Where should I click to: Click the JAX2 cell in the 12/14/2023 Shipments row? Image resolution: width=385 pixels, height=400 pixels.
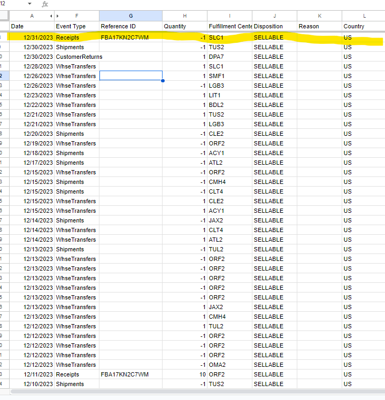click(229, 220)
